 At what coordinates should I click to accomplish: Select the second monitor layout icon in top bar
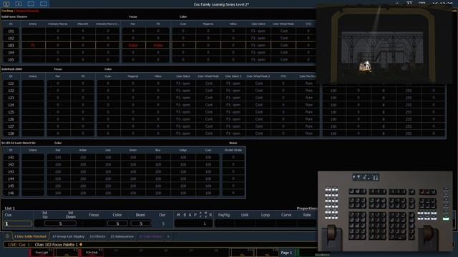click(19, 4)
